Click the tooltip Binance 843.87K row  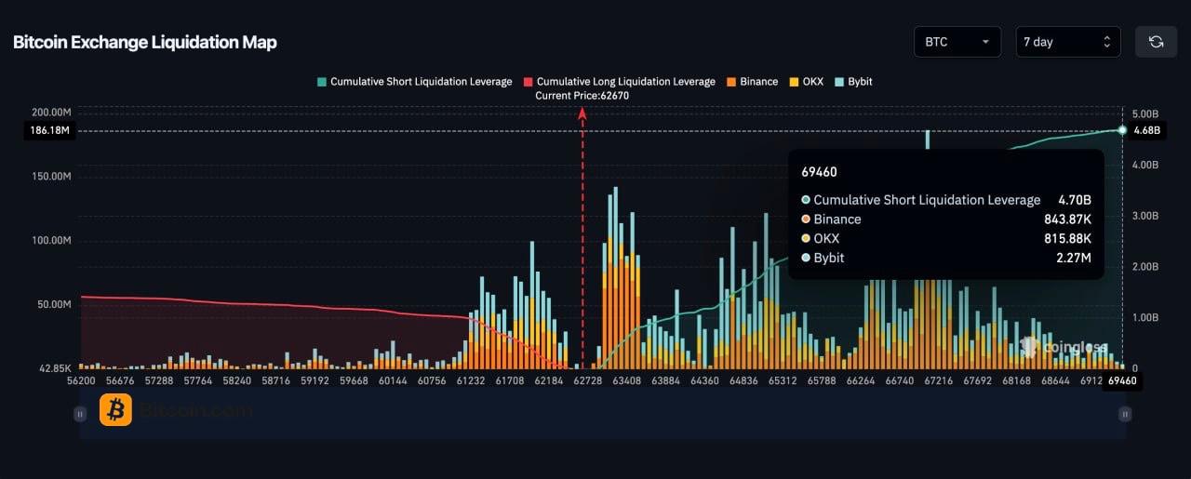(x=945, y=220)
